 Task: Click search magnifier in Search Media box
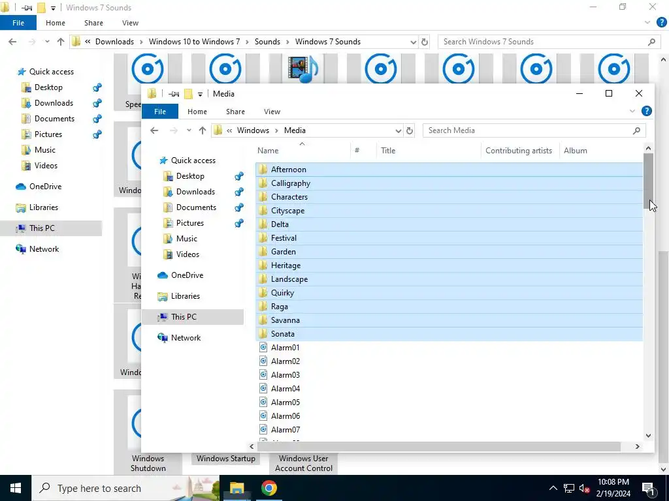pyautogui.click(x=636, y=130)
